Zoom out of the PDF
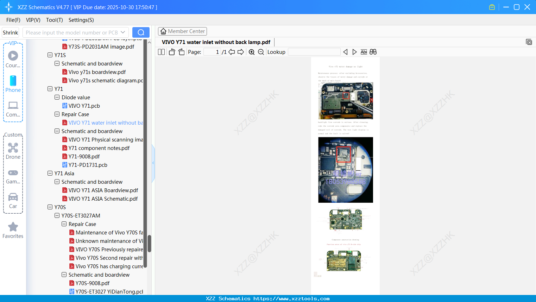536x302 pixels. 261,52
